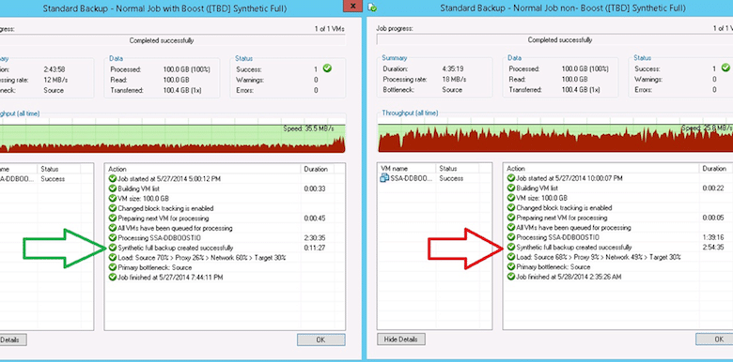The image size is (733, 362).
Task: Select the SSA-DDBOO VM row in non-Boost window
Action: pos(434,178)
